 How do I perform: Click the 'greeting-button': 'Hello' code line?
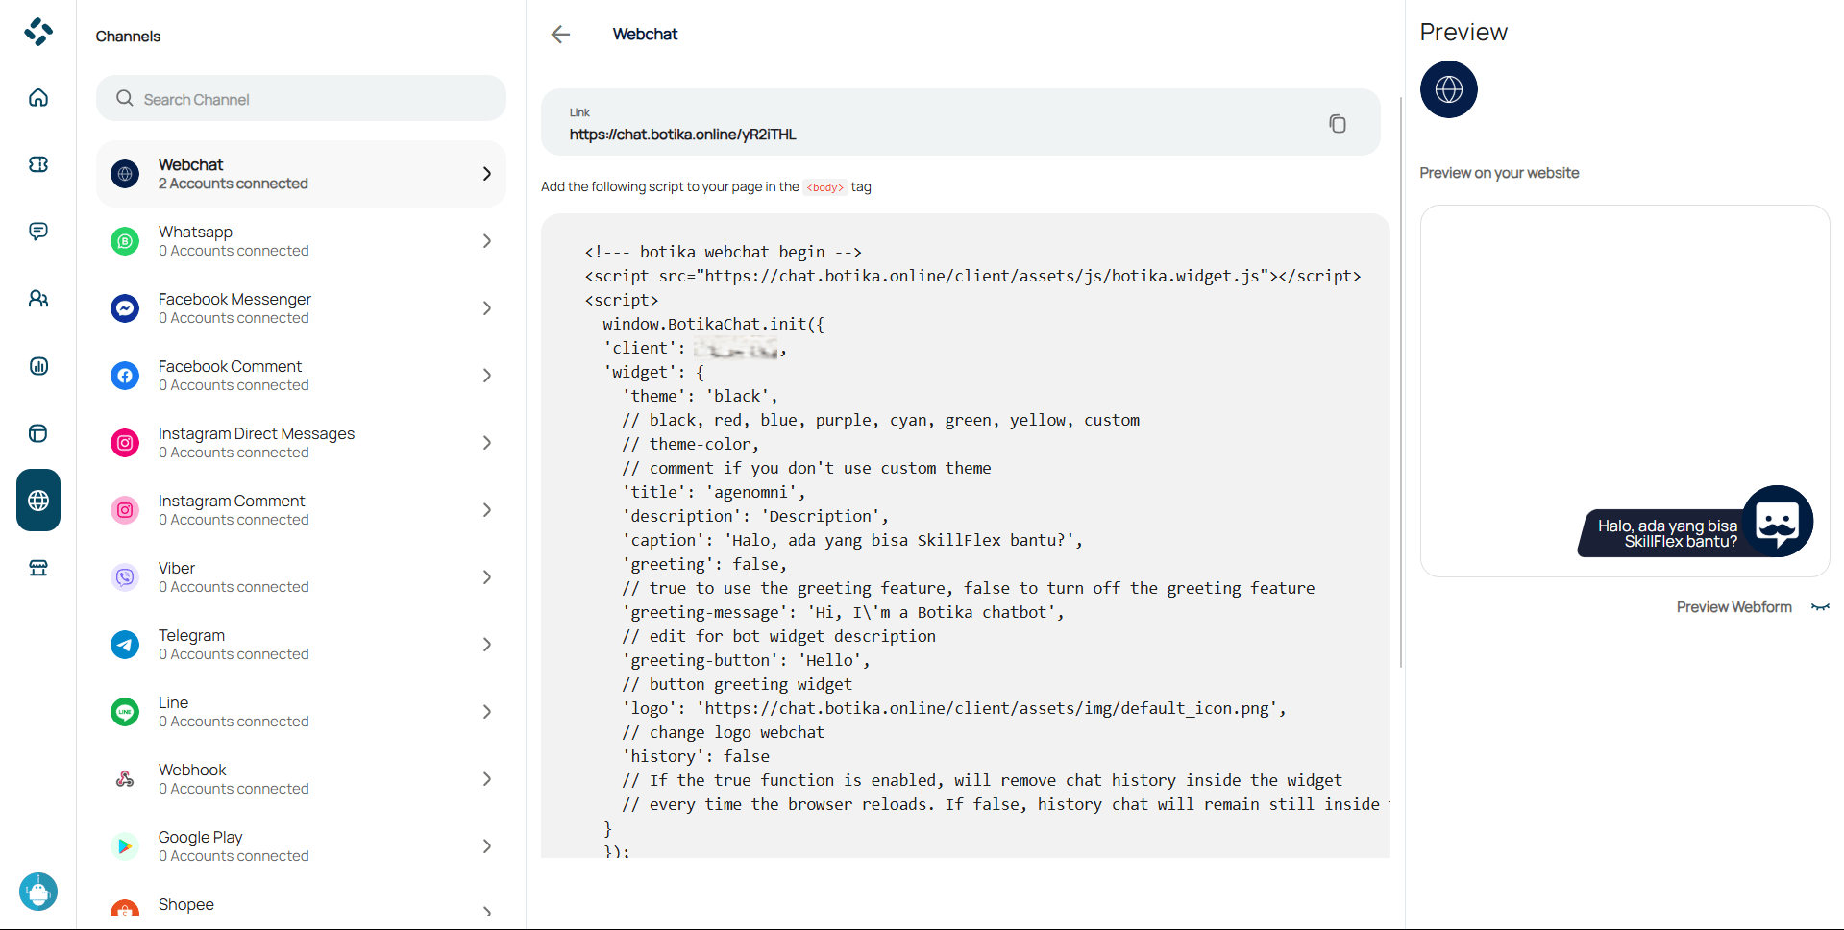coord(746,660)
